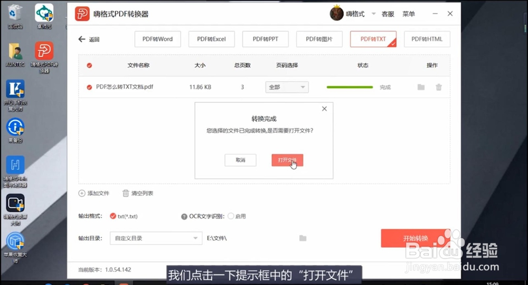Enable OCR 启用 radio button
Image resolution: width=528 pixels, height=285 pixels.
(x=231, y=216)
